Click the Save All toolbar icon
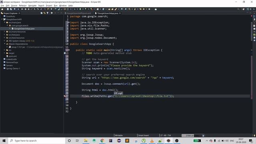This screenshot has height=144, width=256. 11,9
